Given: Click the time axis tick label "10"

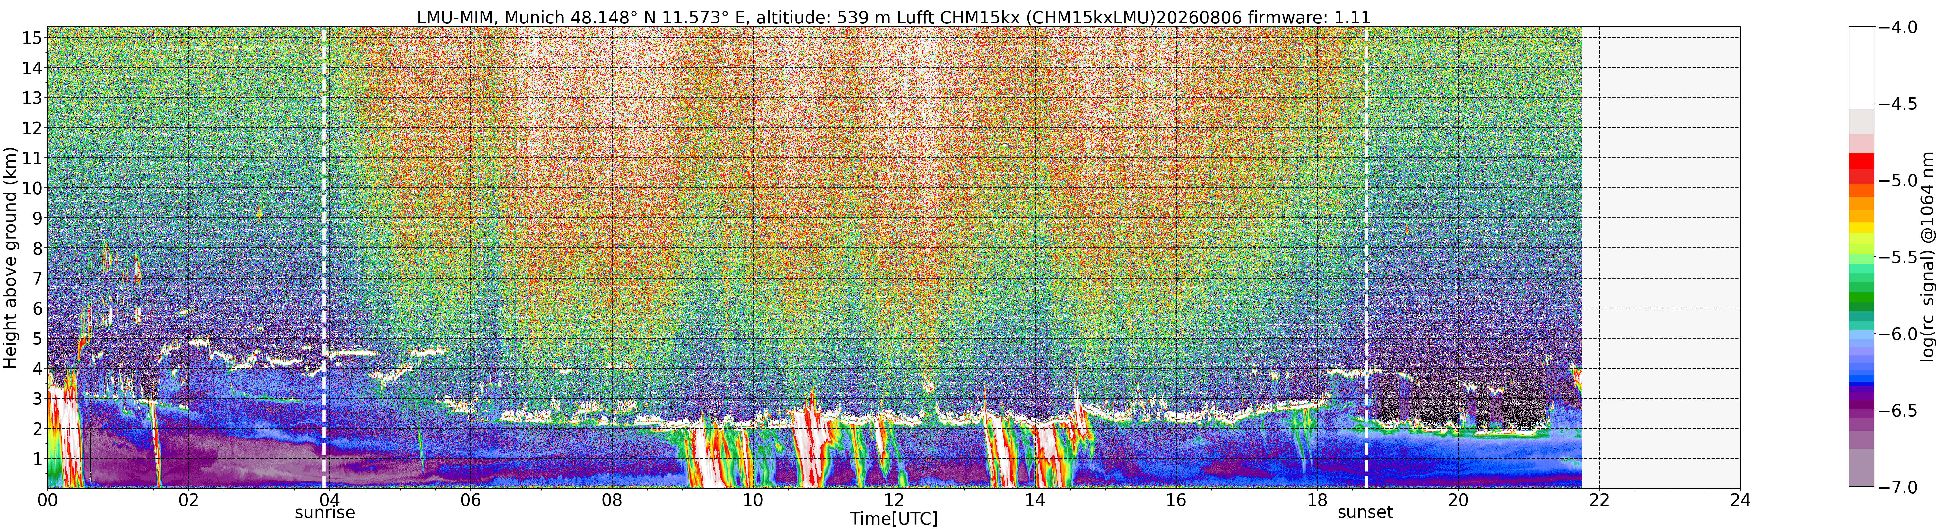Looking at the screenshot, I should (753, 500).
